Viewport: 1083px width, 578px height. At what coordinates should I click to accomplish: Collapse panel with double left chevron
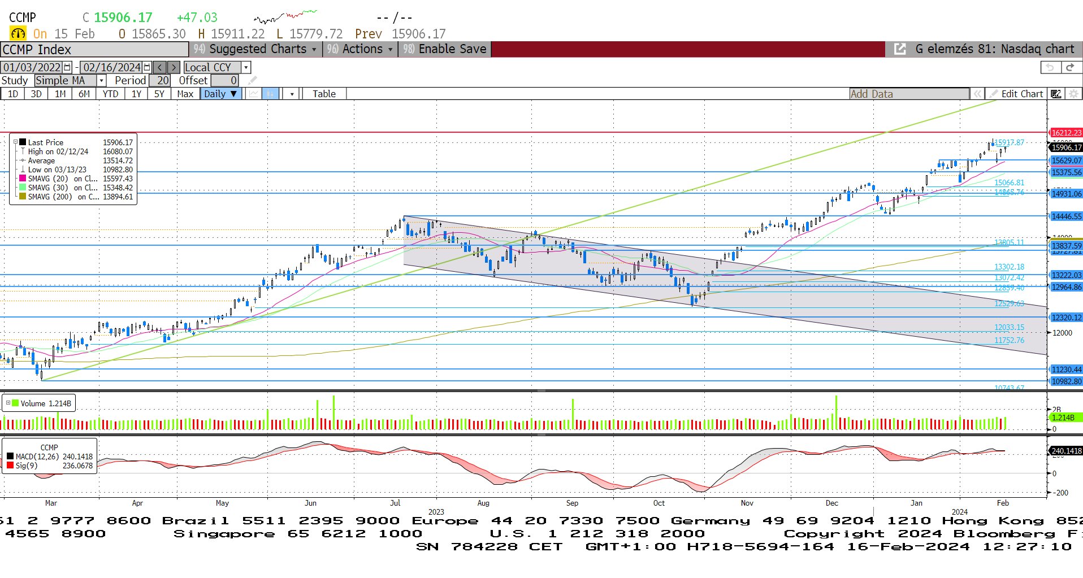[977, 94]
